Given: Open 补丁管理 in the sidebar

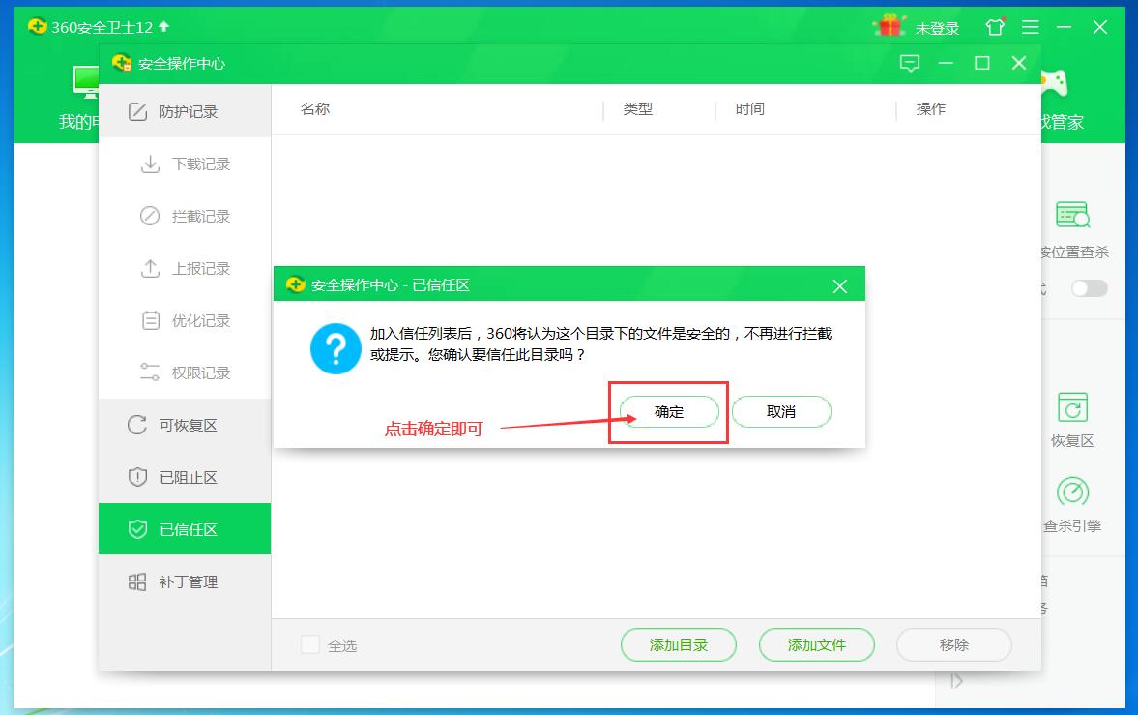Looking at the screenshot, I should pyautogui.click(x=185, y=582).
